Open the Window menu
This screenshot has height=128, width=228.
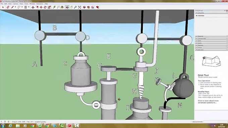(32, 4)
